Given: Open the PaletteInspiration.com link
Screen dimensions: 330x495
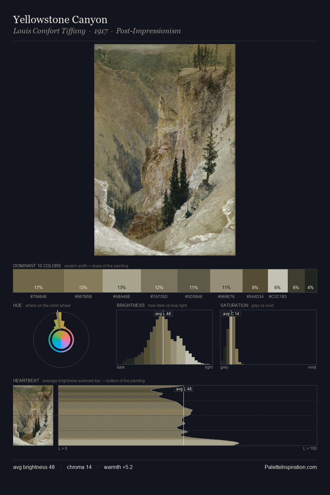Looking at the screenshot, I should (291, 467).
